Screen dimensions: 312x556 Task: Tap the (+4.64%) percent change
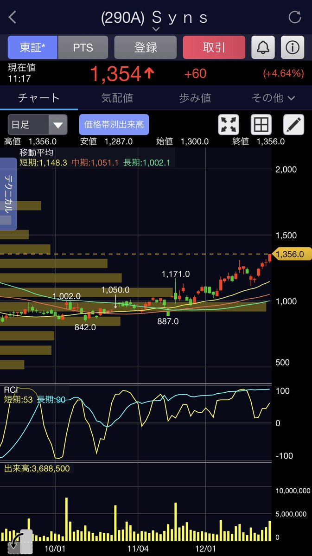click(284, 73)
